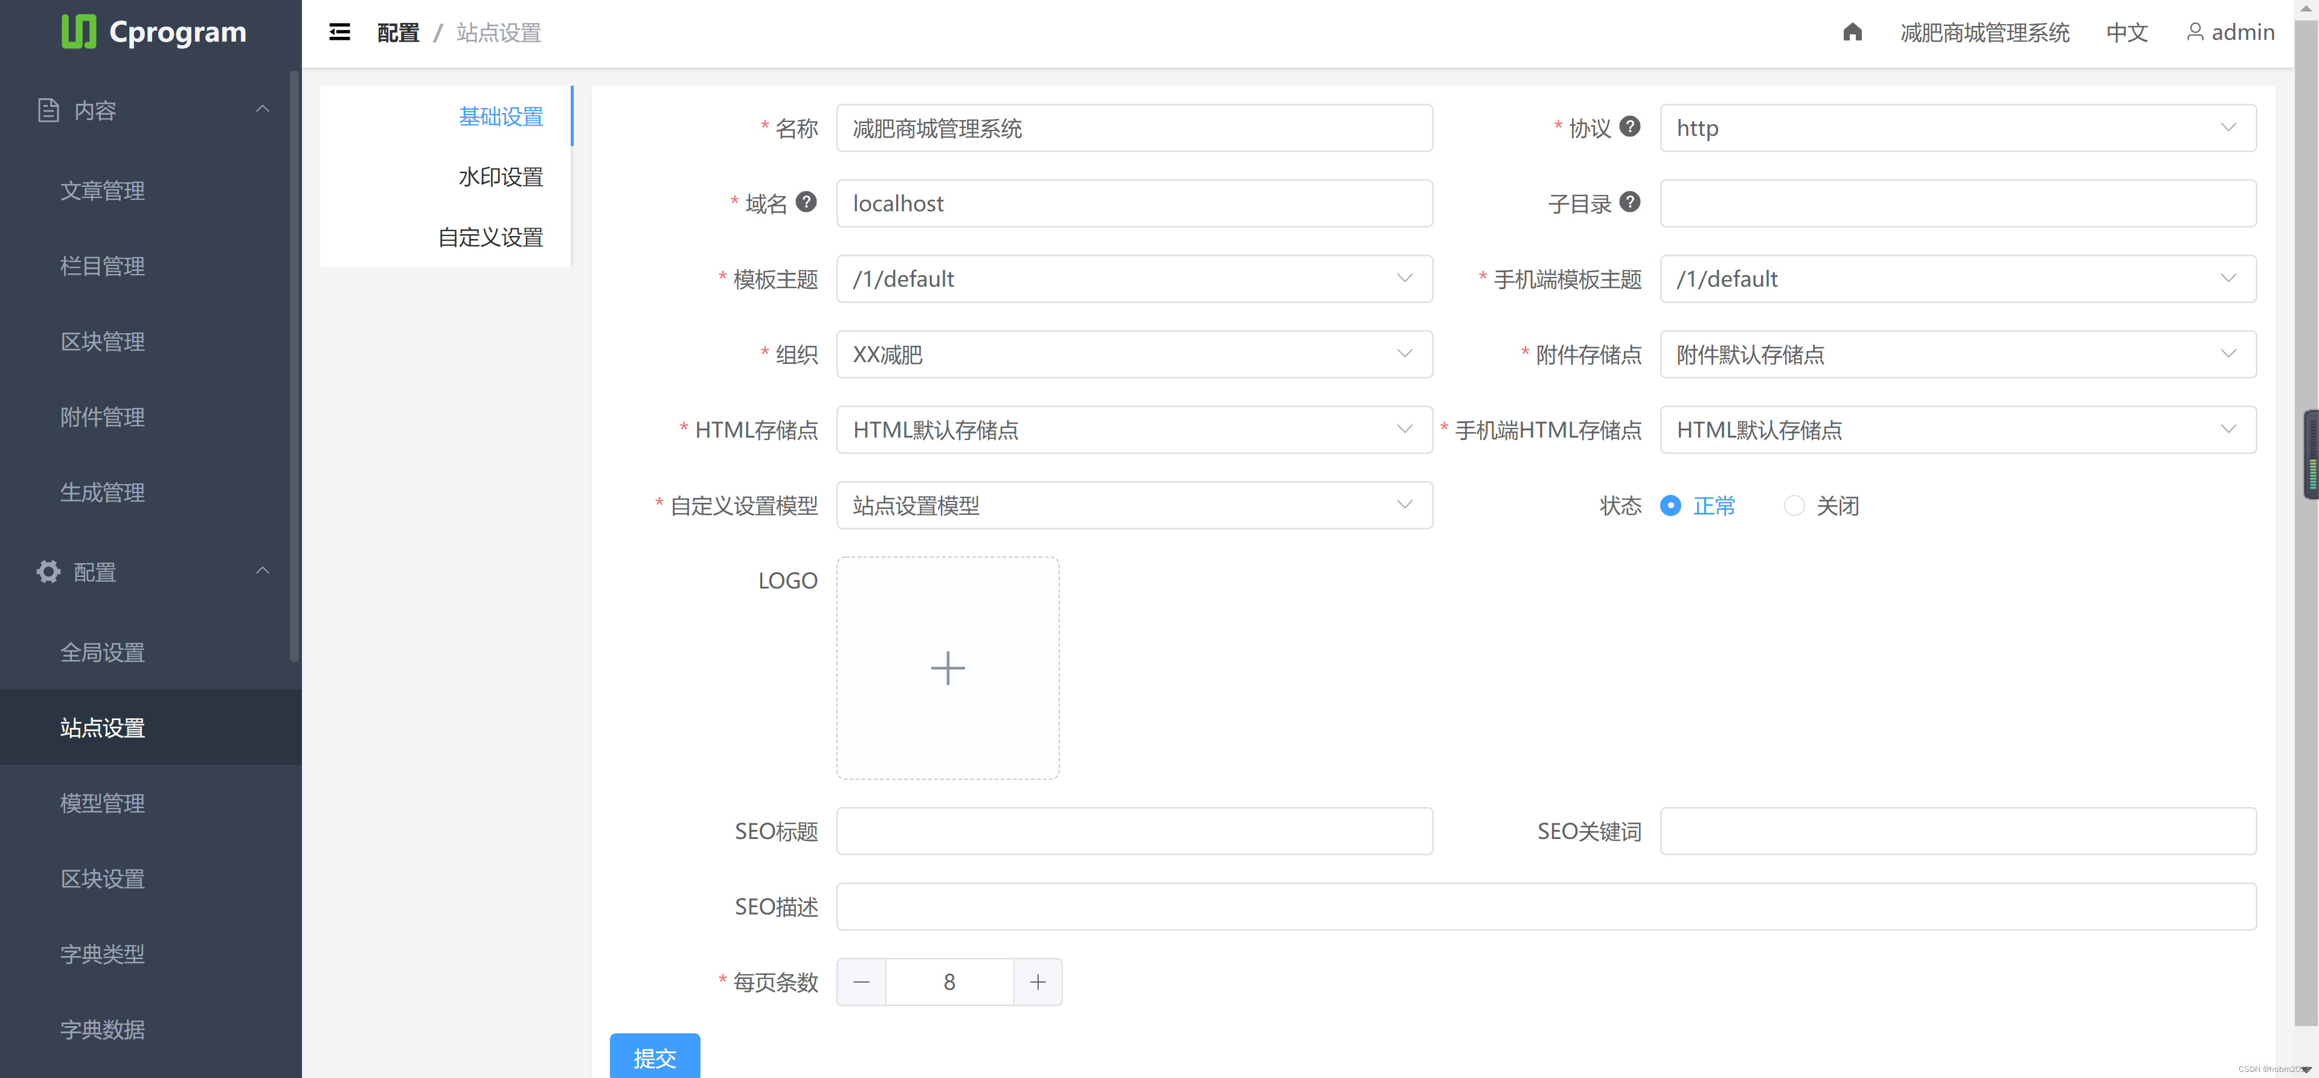Click into the SEO标题 input field
Viewport: 2319px width, 1078px height.
click(1134, 831)
